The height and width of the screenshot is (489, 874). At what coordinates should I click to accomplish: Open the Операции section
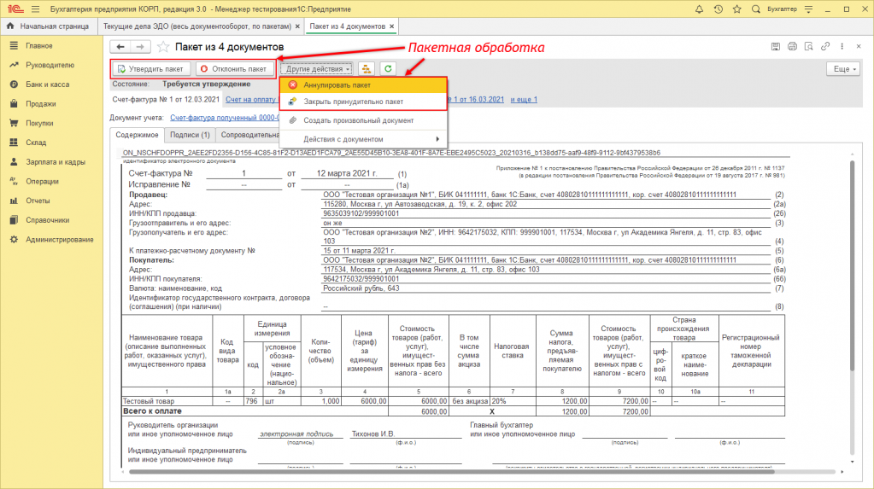(x=42, y=182)
